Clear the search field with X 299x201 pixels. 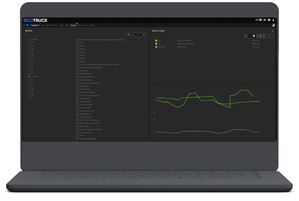coord(144,35)
